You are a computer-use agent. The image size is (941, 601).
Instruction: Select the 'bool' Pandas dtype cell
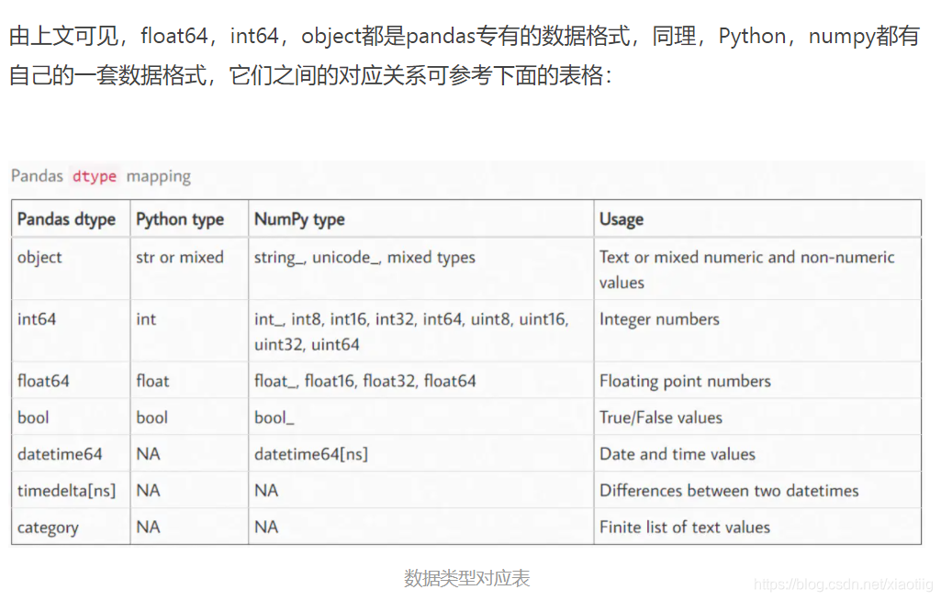pyautogui.click(x=71, y=417)
